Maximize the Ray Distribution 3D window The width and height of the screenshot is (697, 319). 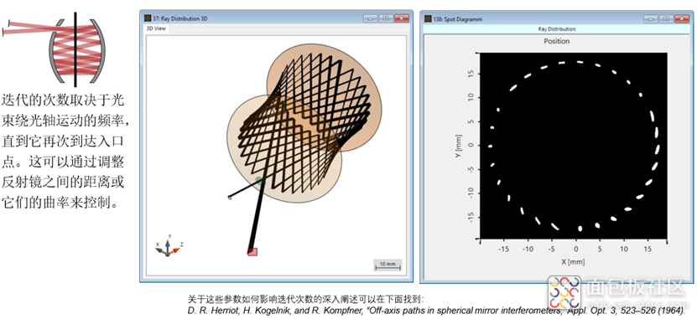385,18
